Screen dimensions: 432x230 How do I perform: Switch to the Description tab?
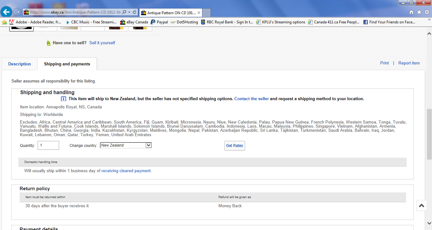(x=20, y=64)
